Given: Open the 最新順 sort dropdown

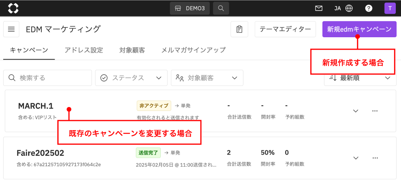Looking at the screenshot, I should tap(360, 78).
